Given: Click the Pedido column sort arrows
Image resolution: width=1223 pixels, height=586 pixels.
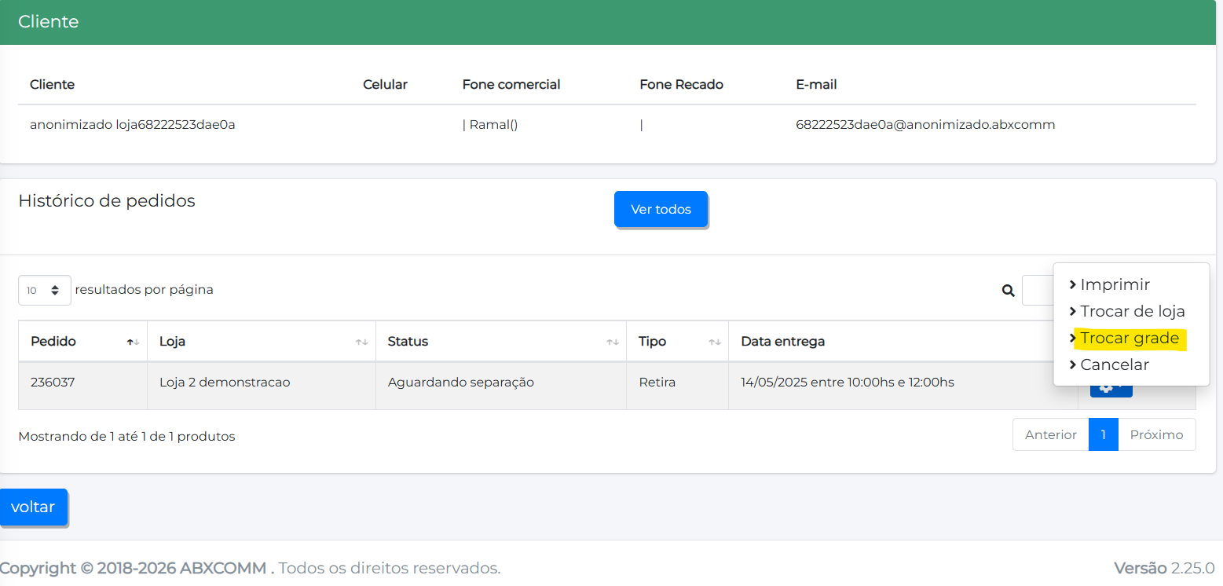Looking at the screenshot, I should point(134,342).
